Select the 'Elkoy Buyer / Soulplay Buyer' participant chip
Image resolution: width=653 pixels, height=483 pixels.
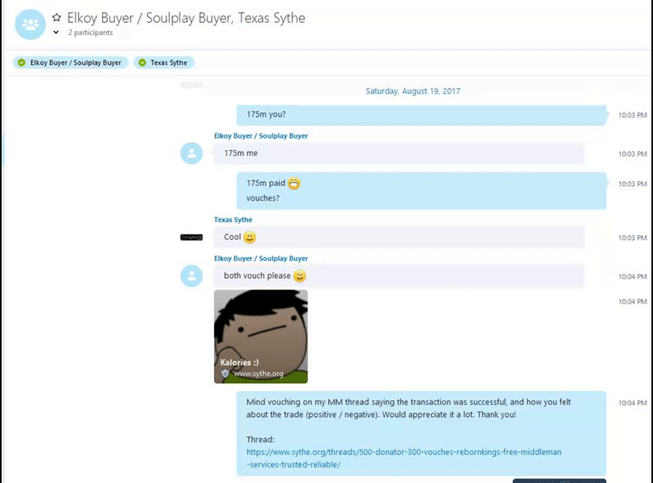(70, 63)
